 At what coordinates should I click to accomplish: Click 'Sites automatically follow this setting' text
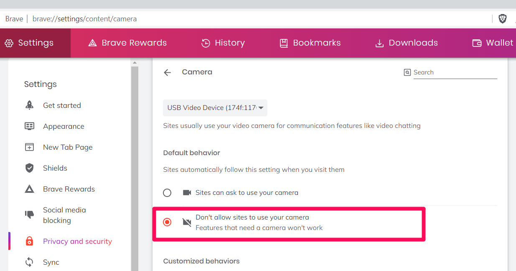point(254,170)
